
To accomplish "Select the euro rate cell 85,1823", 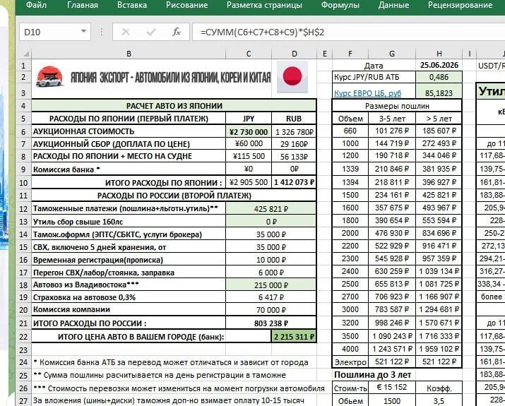I will click(439, 92).
